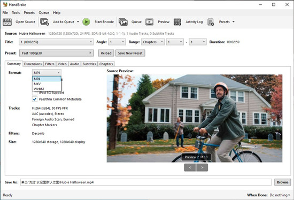Expand the Fast 1080p30 preset selector

(x=57, y=53)
